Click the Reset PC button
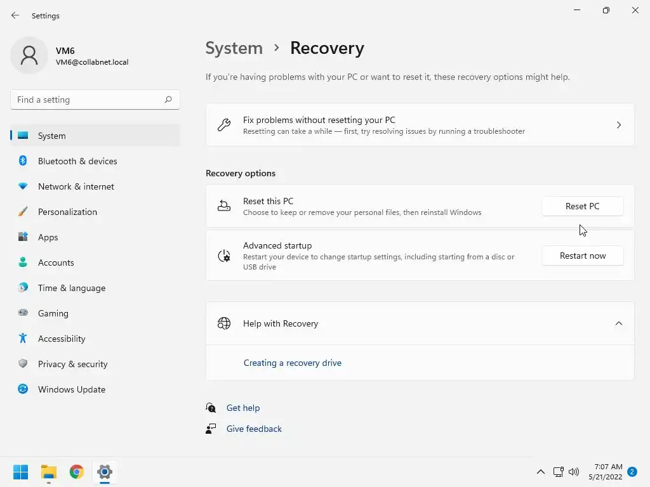Viewport: 650px width, 487px height. tap(582, 206)
